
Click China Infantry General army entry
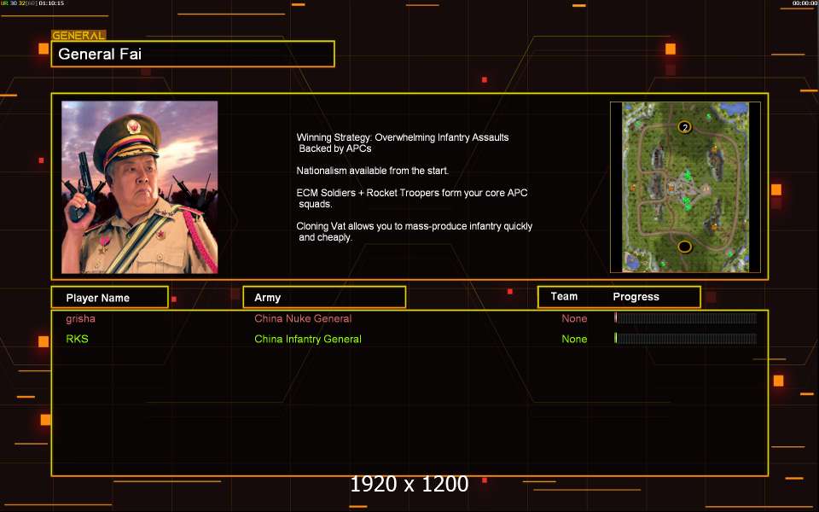coord(308,339)
